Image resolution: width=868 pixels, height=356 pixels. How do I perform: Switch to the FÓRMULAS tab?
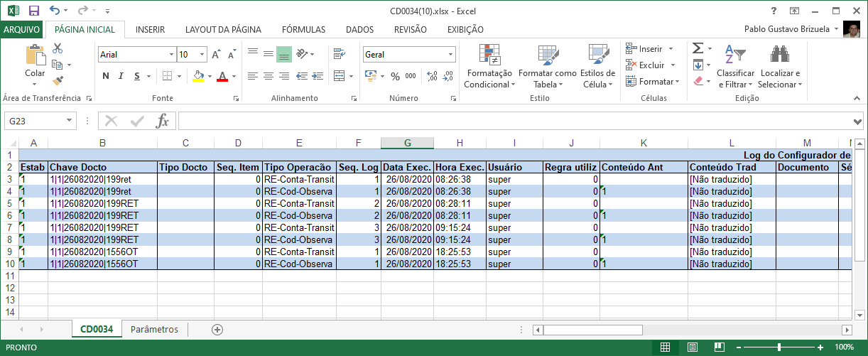303,30
